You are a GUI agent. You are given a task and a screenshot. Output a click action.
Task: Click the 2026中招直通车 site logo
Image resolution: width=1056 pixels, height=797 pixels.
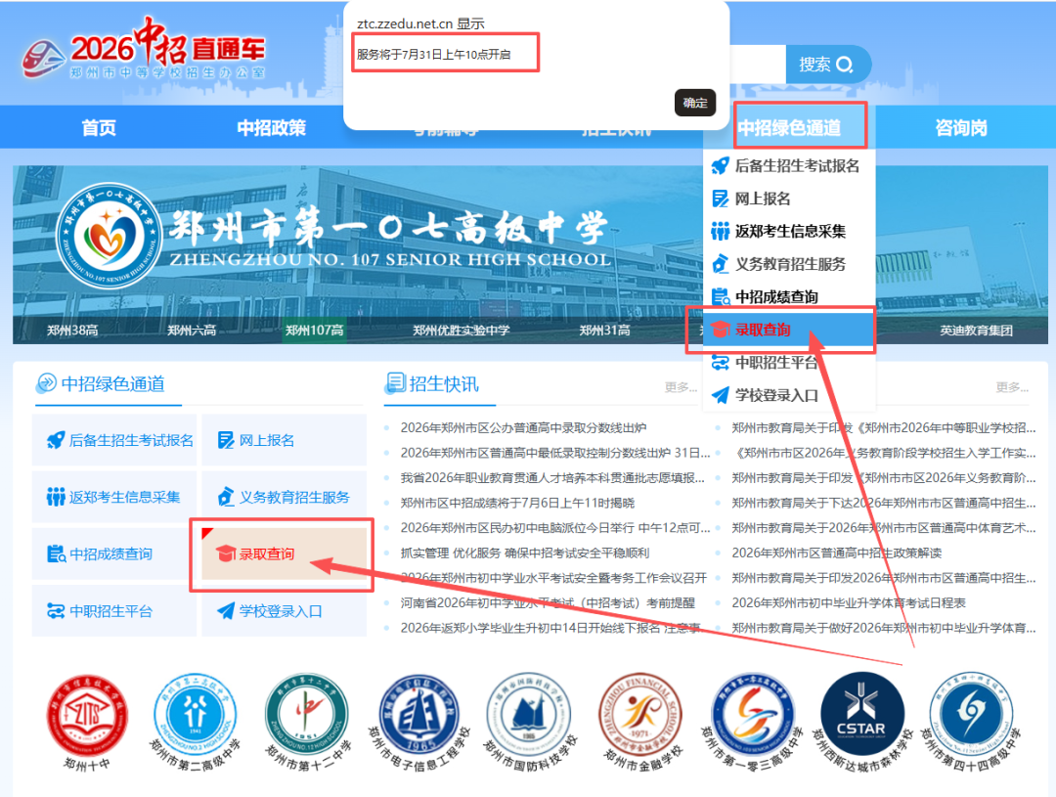[143, 50]
